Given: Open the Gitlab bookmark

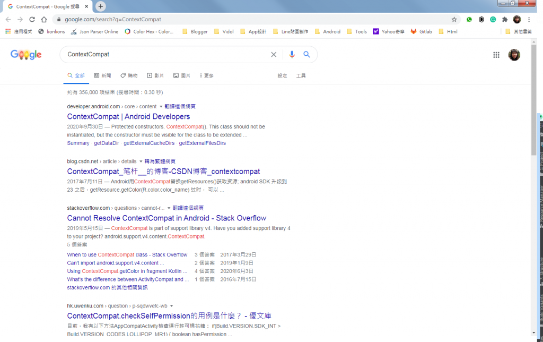Looking at the screenshot, I should point(422,31).
